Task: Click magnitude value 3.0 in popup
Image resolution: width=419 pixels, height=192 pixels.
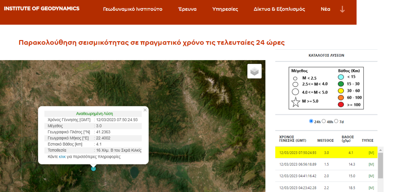Action: (x=99, y=126)
